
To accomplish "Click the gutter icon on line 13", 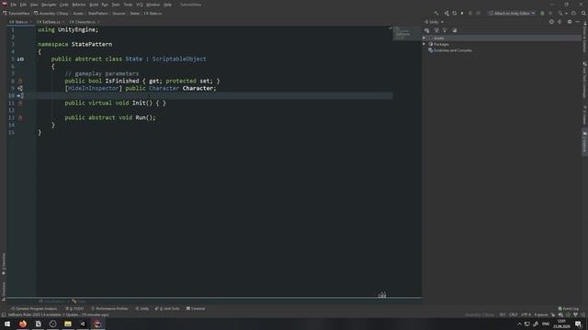I will [20, 117].
